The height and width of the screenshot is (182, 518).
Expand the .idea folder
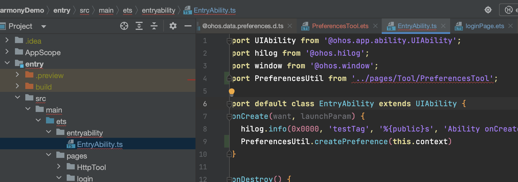click(x=7, y=40)
